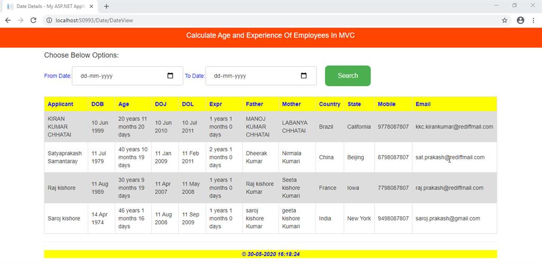Click mobile number 9778087807
Image resolution: width=542 pixels, height=264 pixels.
click(x=393, y=127)
